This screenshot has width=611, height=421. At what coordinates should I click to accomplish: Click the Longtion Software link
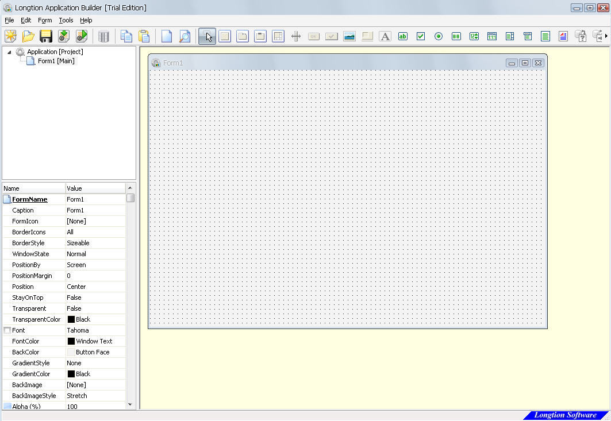565,415
